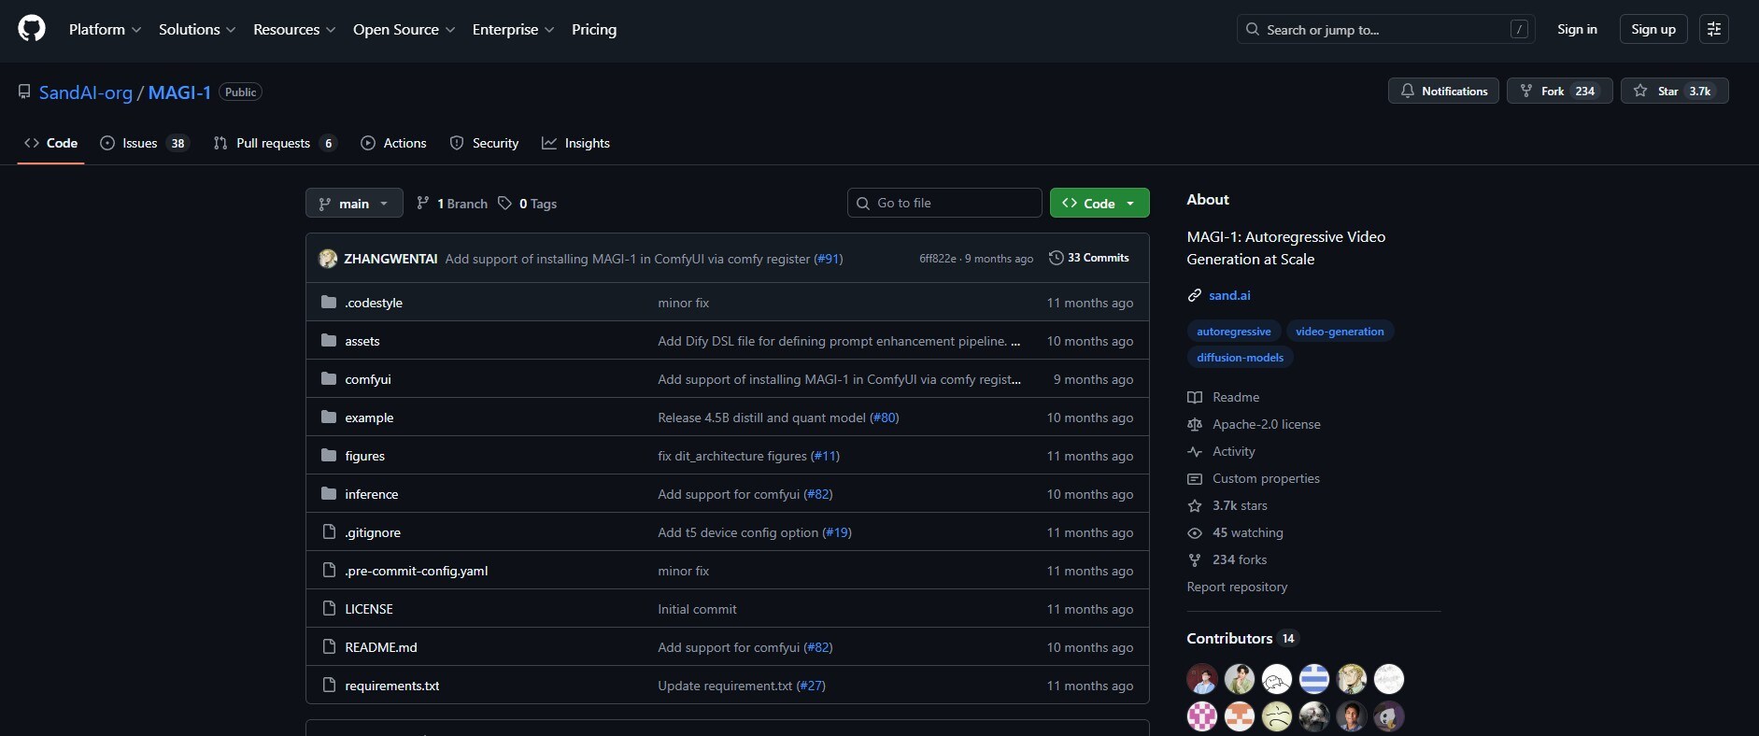This screenshot has height=736, width=1759.
Task: Expand the Platform menu
Action: (105, 29)
